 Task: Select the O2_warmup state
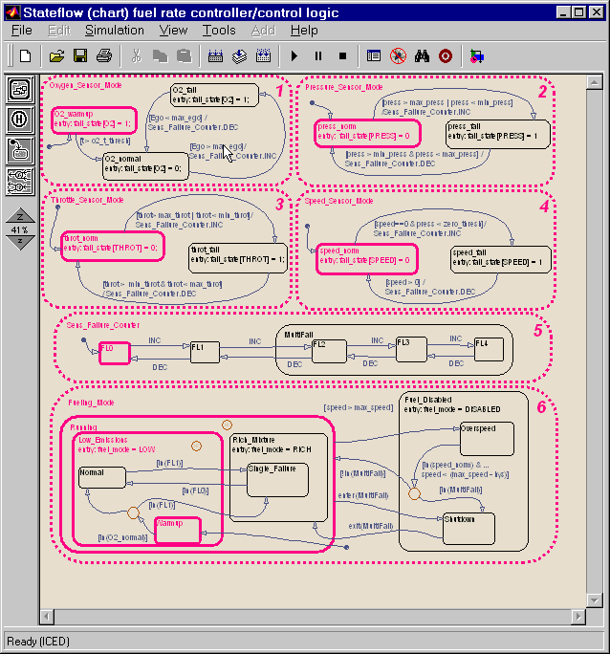[x=95, y=120]
